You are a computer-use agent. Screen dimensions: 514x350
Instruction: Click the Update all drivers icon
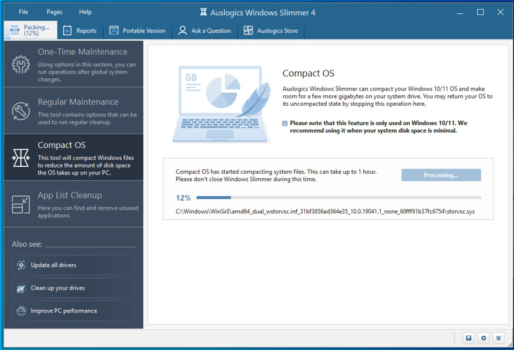pyautogui.click(x=21, y=265)
